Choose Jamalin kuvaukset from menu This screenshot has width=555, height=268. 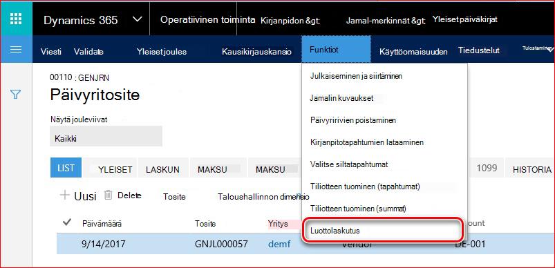(341, 98)
